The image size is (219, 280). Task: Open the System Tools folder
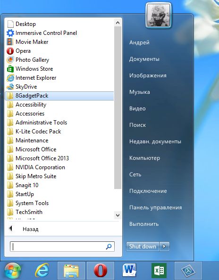[x=59, y=203]
